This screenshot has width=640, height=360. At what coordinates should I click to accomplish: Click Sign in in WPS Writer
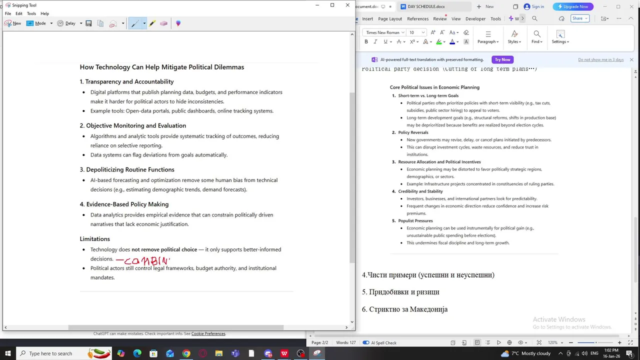click(x=534, y=6)
